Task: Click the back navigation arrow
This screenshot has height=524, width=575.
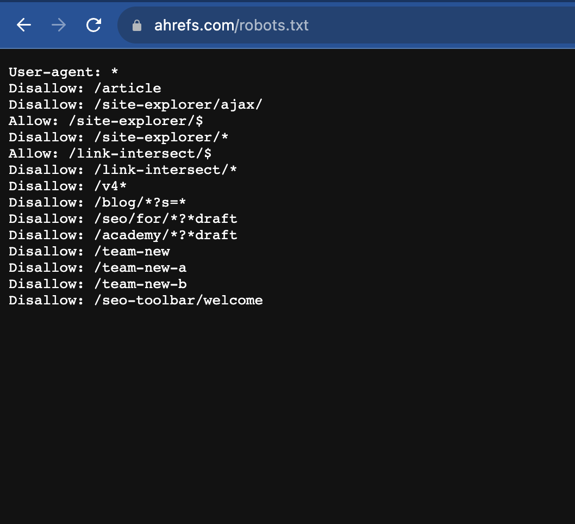Action: coord(23,24)
